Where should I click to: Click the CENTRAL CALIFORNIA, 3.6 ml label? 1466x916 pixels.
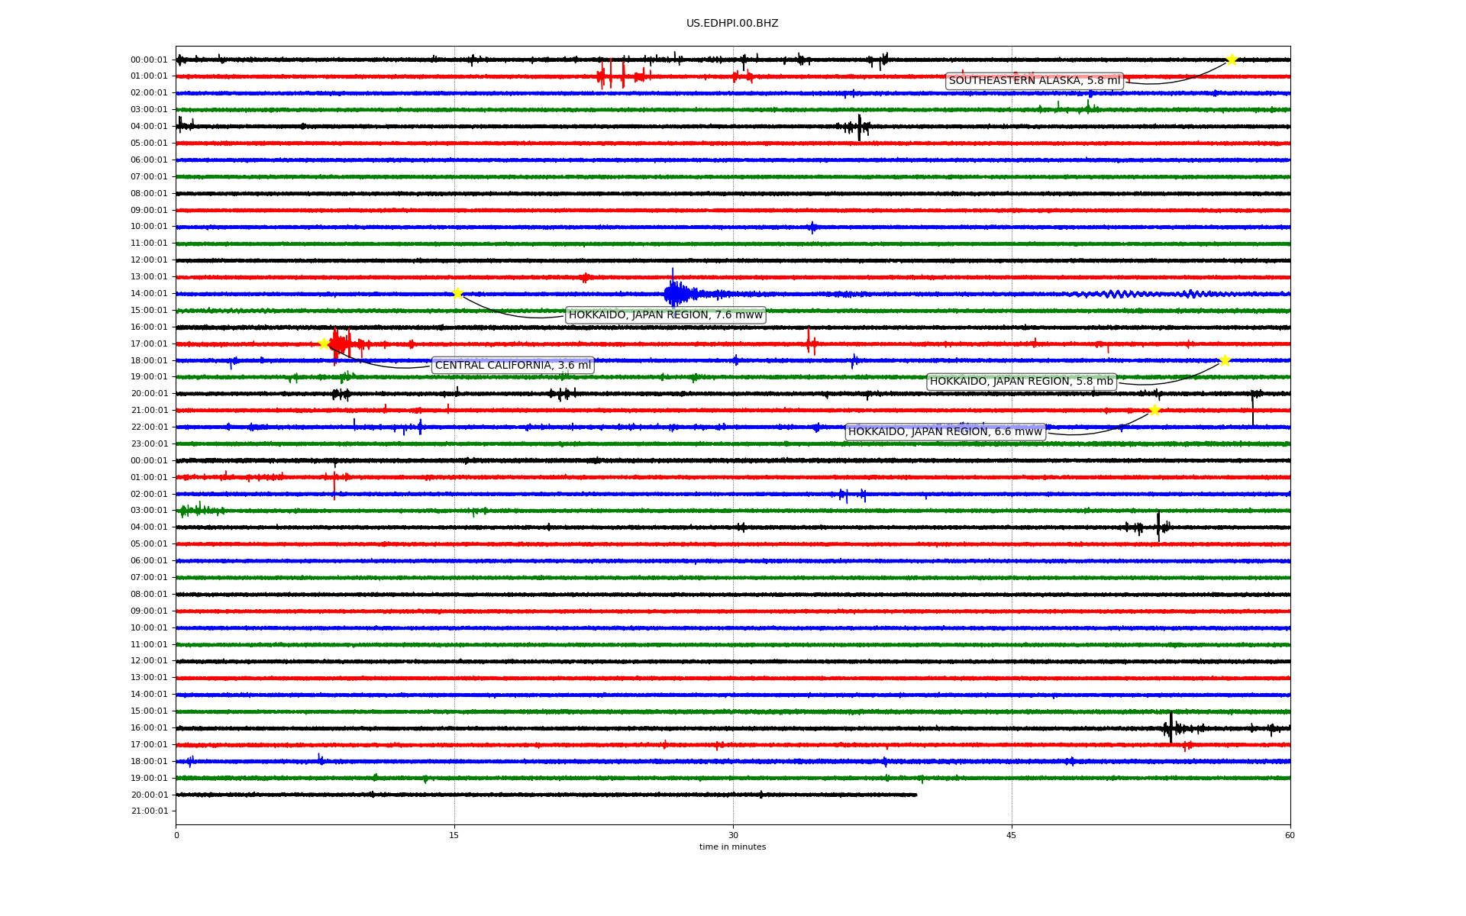[512, 366]
